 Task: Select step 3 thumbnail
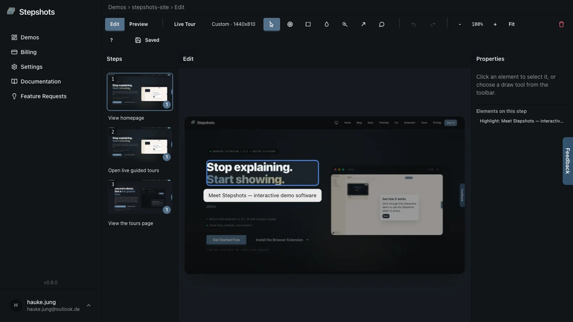140,197
